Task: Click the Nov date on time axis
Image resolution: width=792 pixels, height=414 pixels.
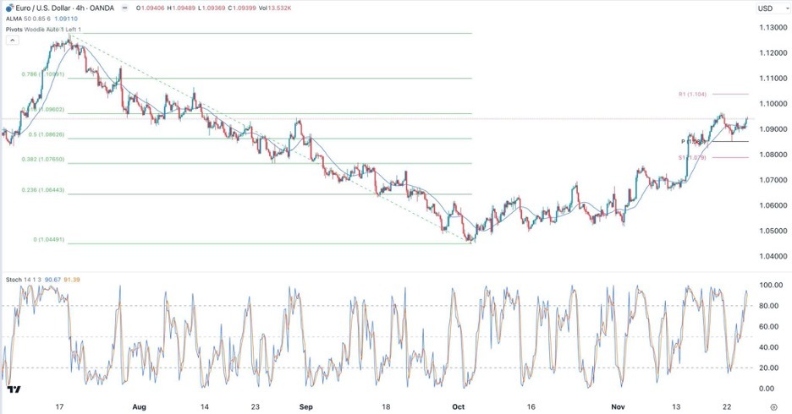Action: pos(618,407)
